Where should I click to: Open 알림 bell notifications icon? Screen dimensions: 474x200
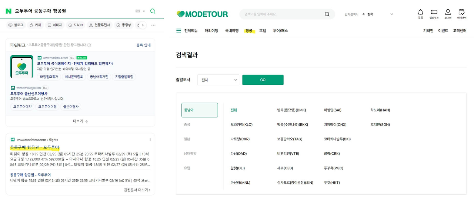tap(420, 14)
